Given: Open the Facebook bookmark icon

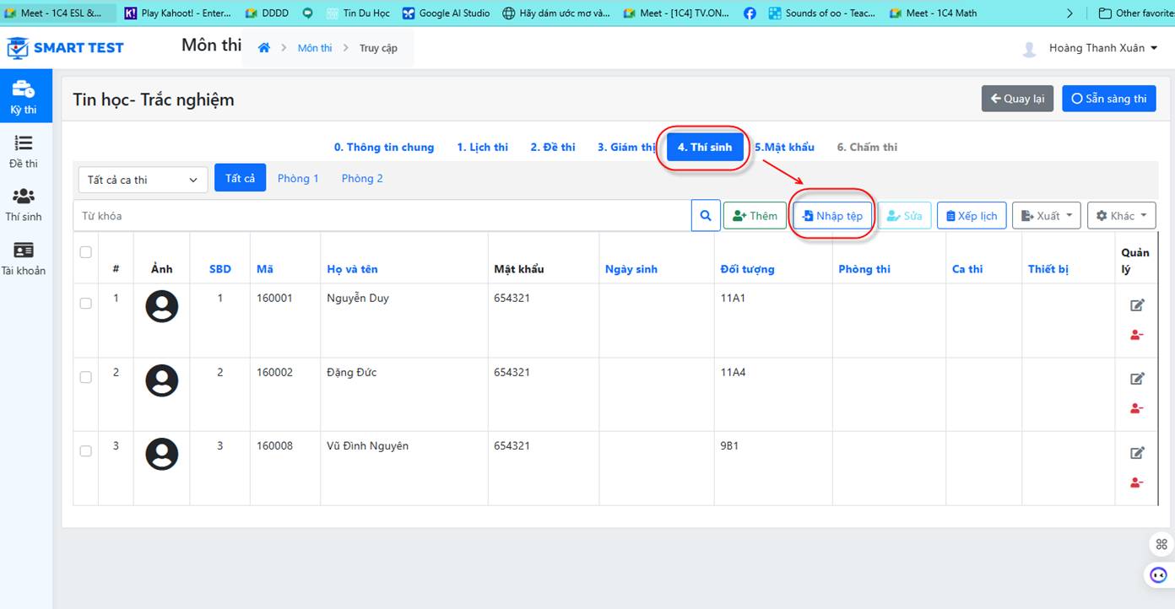Looking at the screenshot, I should 750,13.
